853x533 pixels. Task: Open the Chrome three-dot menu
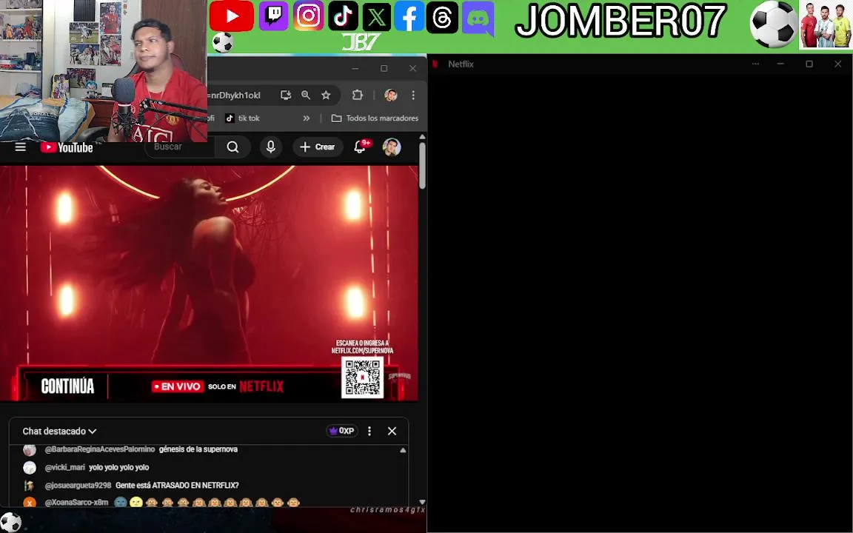pyautogui.click(x=413, y=95)
